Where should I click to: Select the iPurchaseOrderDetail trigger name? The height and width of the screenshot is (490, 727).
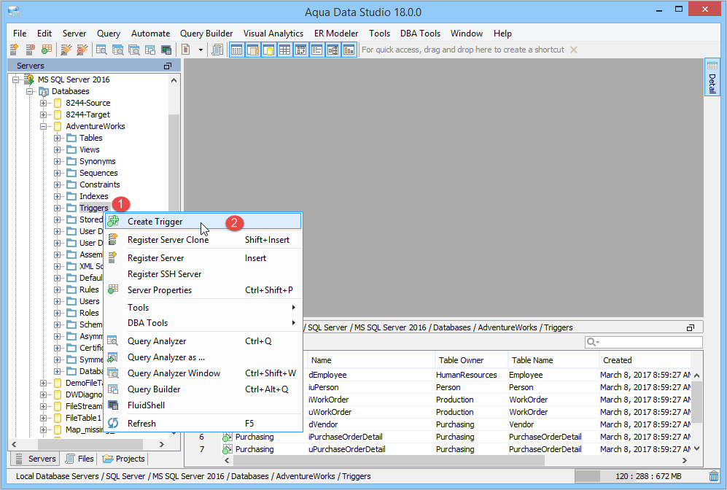346,437
